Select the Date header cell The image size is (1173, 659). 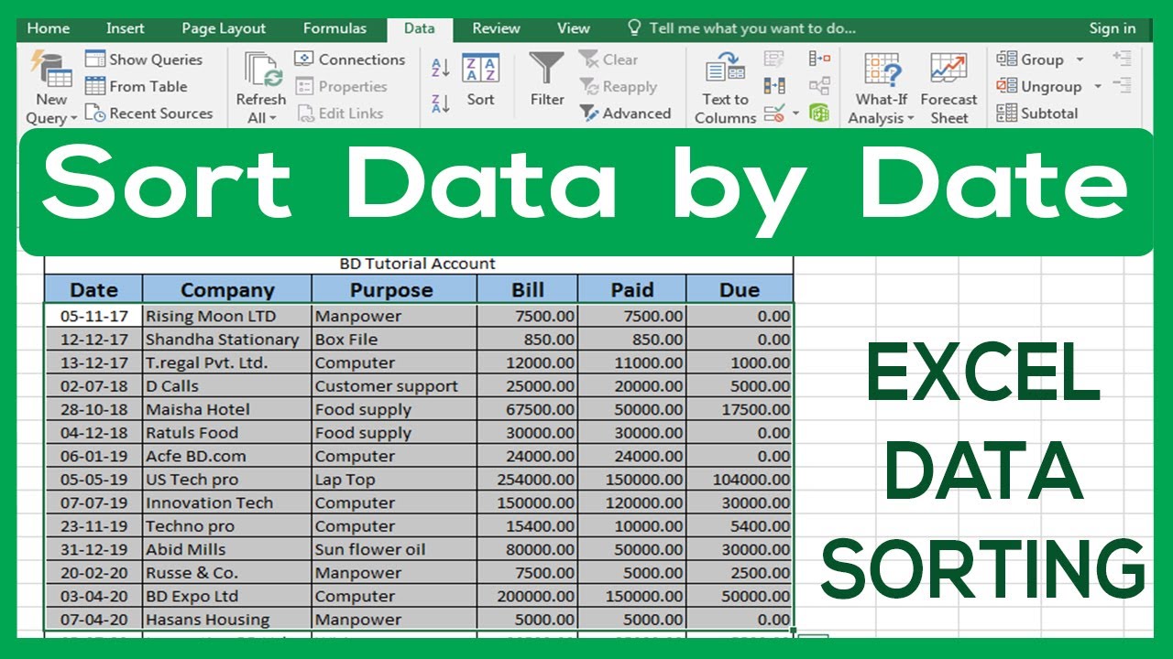[x=93, y=290]
